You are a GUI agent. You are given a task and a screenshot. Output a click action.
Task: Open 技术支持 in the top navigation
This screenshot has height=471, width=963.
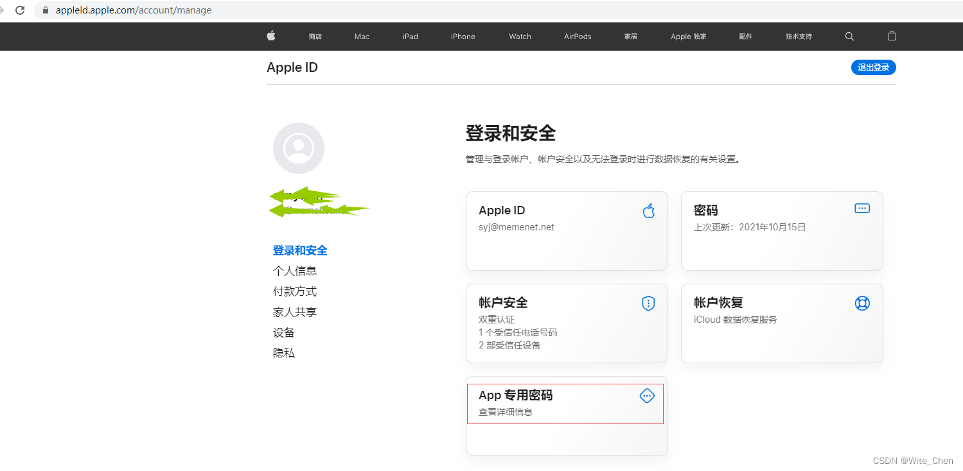[799, 37]
